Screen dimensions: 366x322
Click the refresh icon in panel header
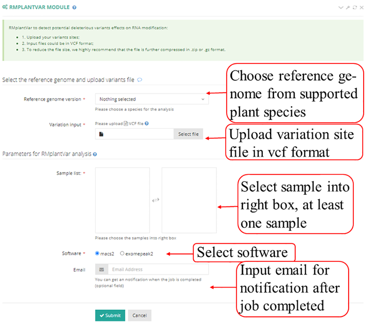pyautogui.click(x=355, y=8)
